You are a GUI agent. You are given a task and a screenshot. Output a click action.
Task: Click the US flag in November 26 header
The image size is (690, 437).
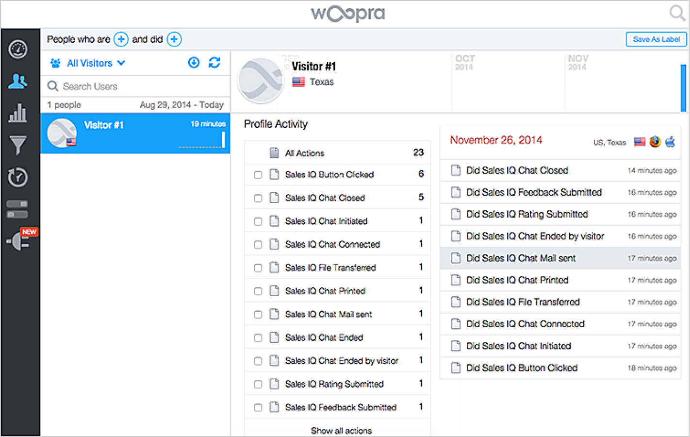click(640, 142)
